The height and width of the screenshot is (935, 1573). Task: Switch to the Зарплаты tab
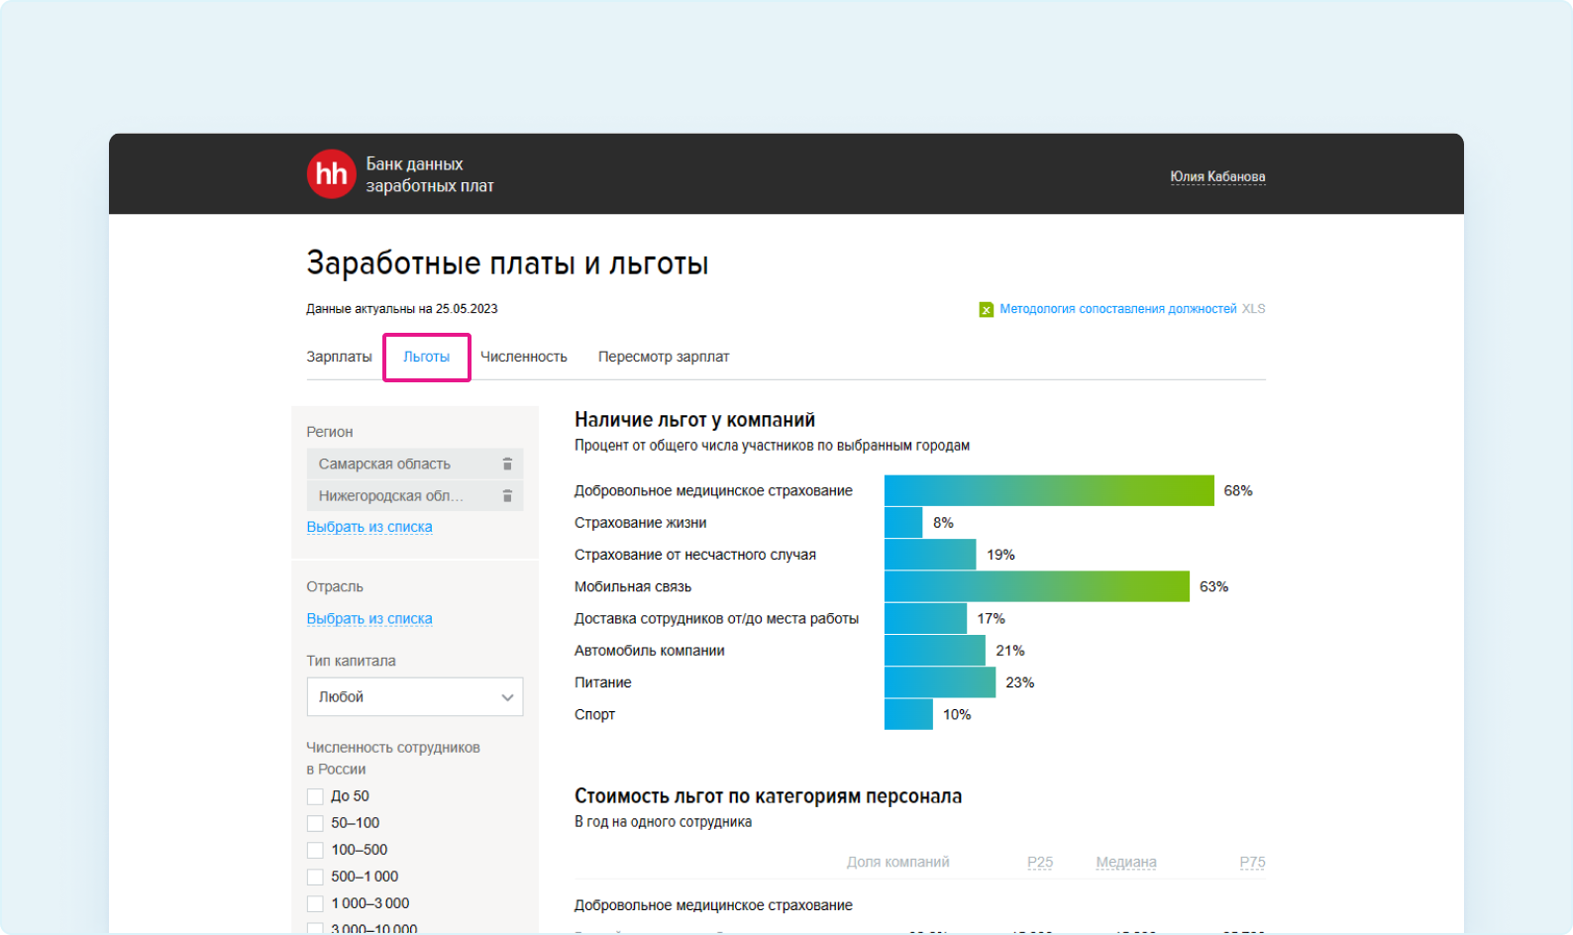[x=339, y=357]
